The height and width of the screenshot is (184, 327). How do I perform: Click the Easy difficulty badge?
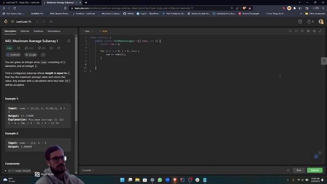click(9, 48)
